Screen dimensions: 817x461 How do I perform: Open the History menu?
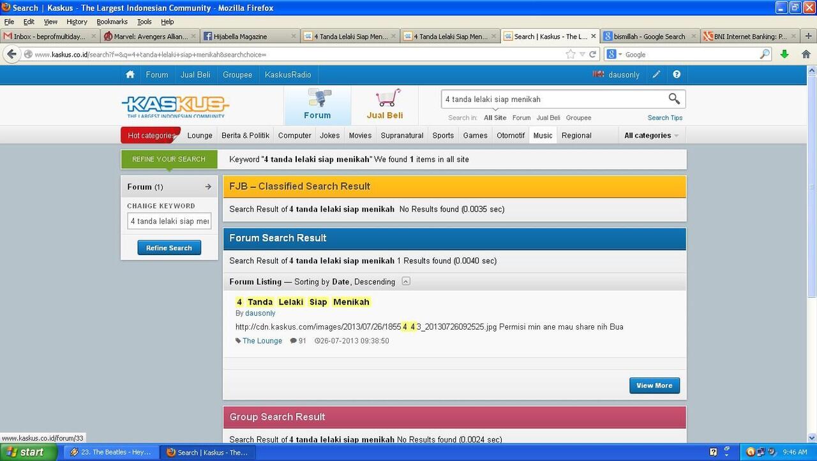click(77, 22)
